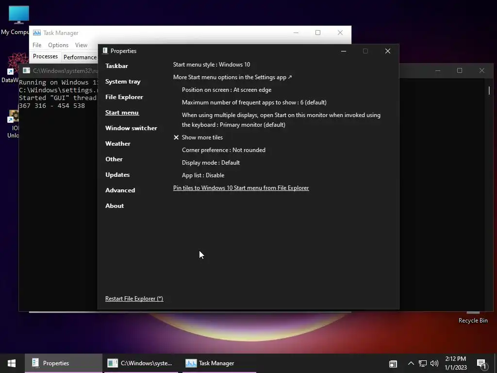Change App list setting

coord(203,176)
